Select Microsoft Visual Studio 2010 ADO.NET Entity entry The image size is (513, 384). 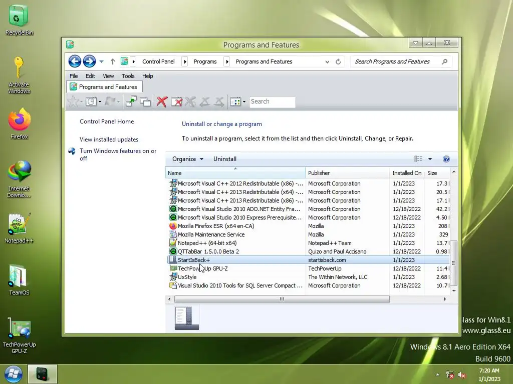309,209
